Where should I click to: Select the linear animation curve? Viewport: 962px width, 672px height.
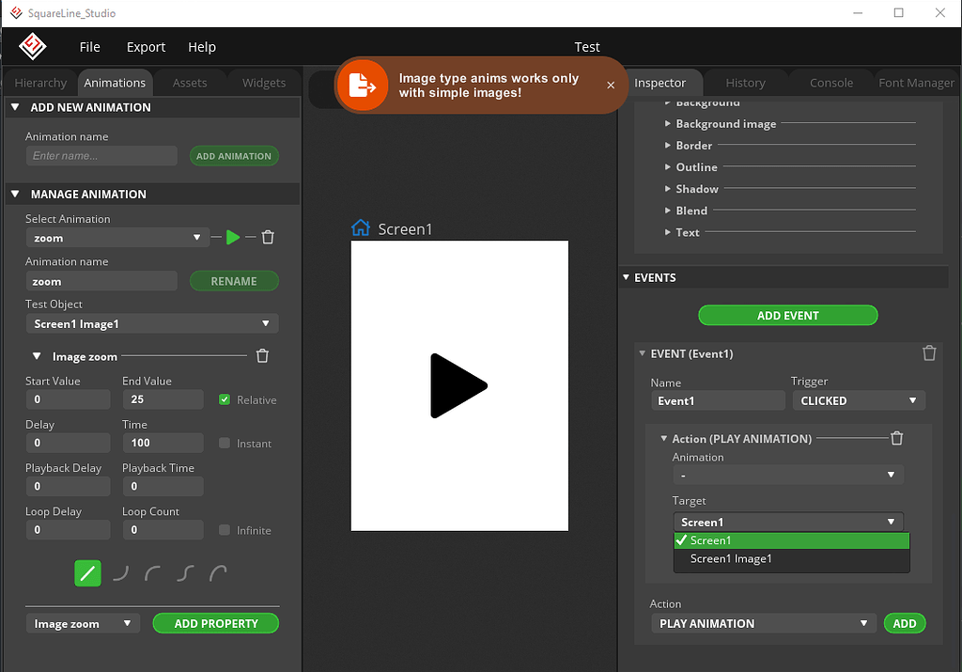[87, 571]
